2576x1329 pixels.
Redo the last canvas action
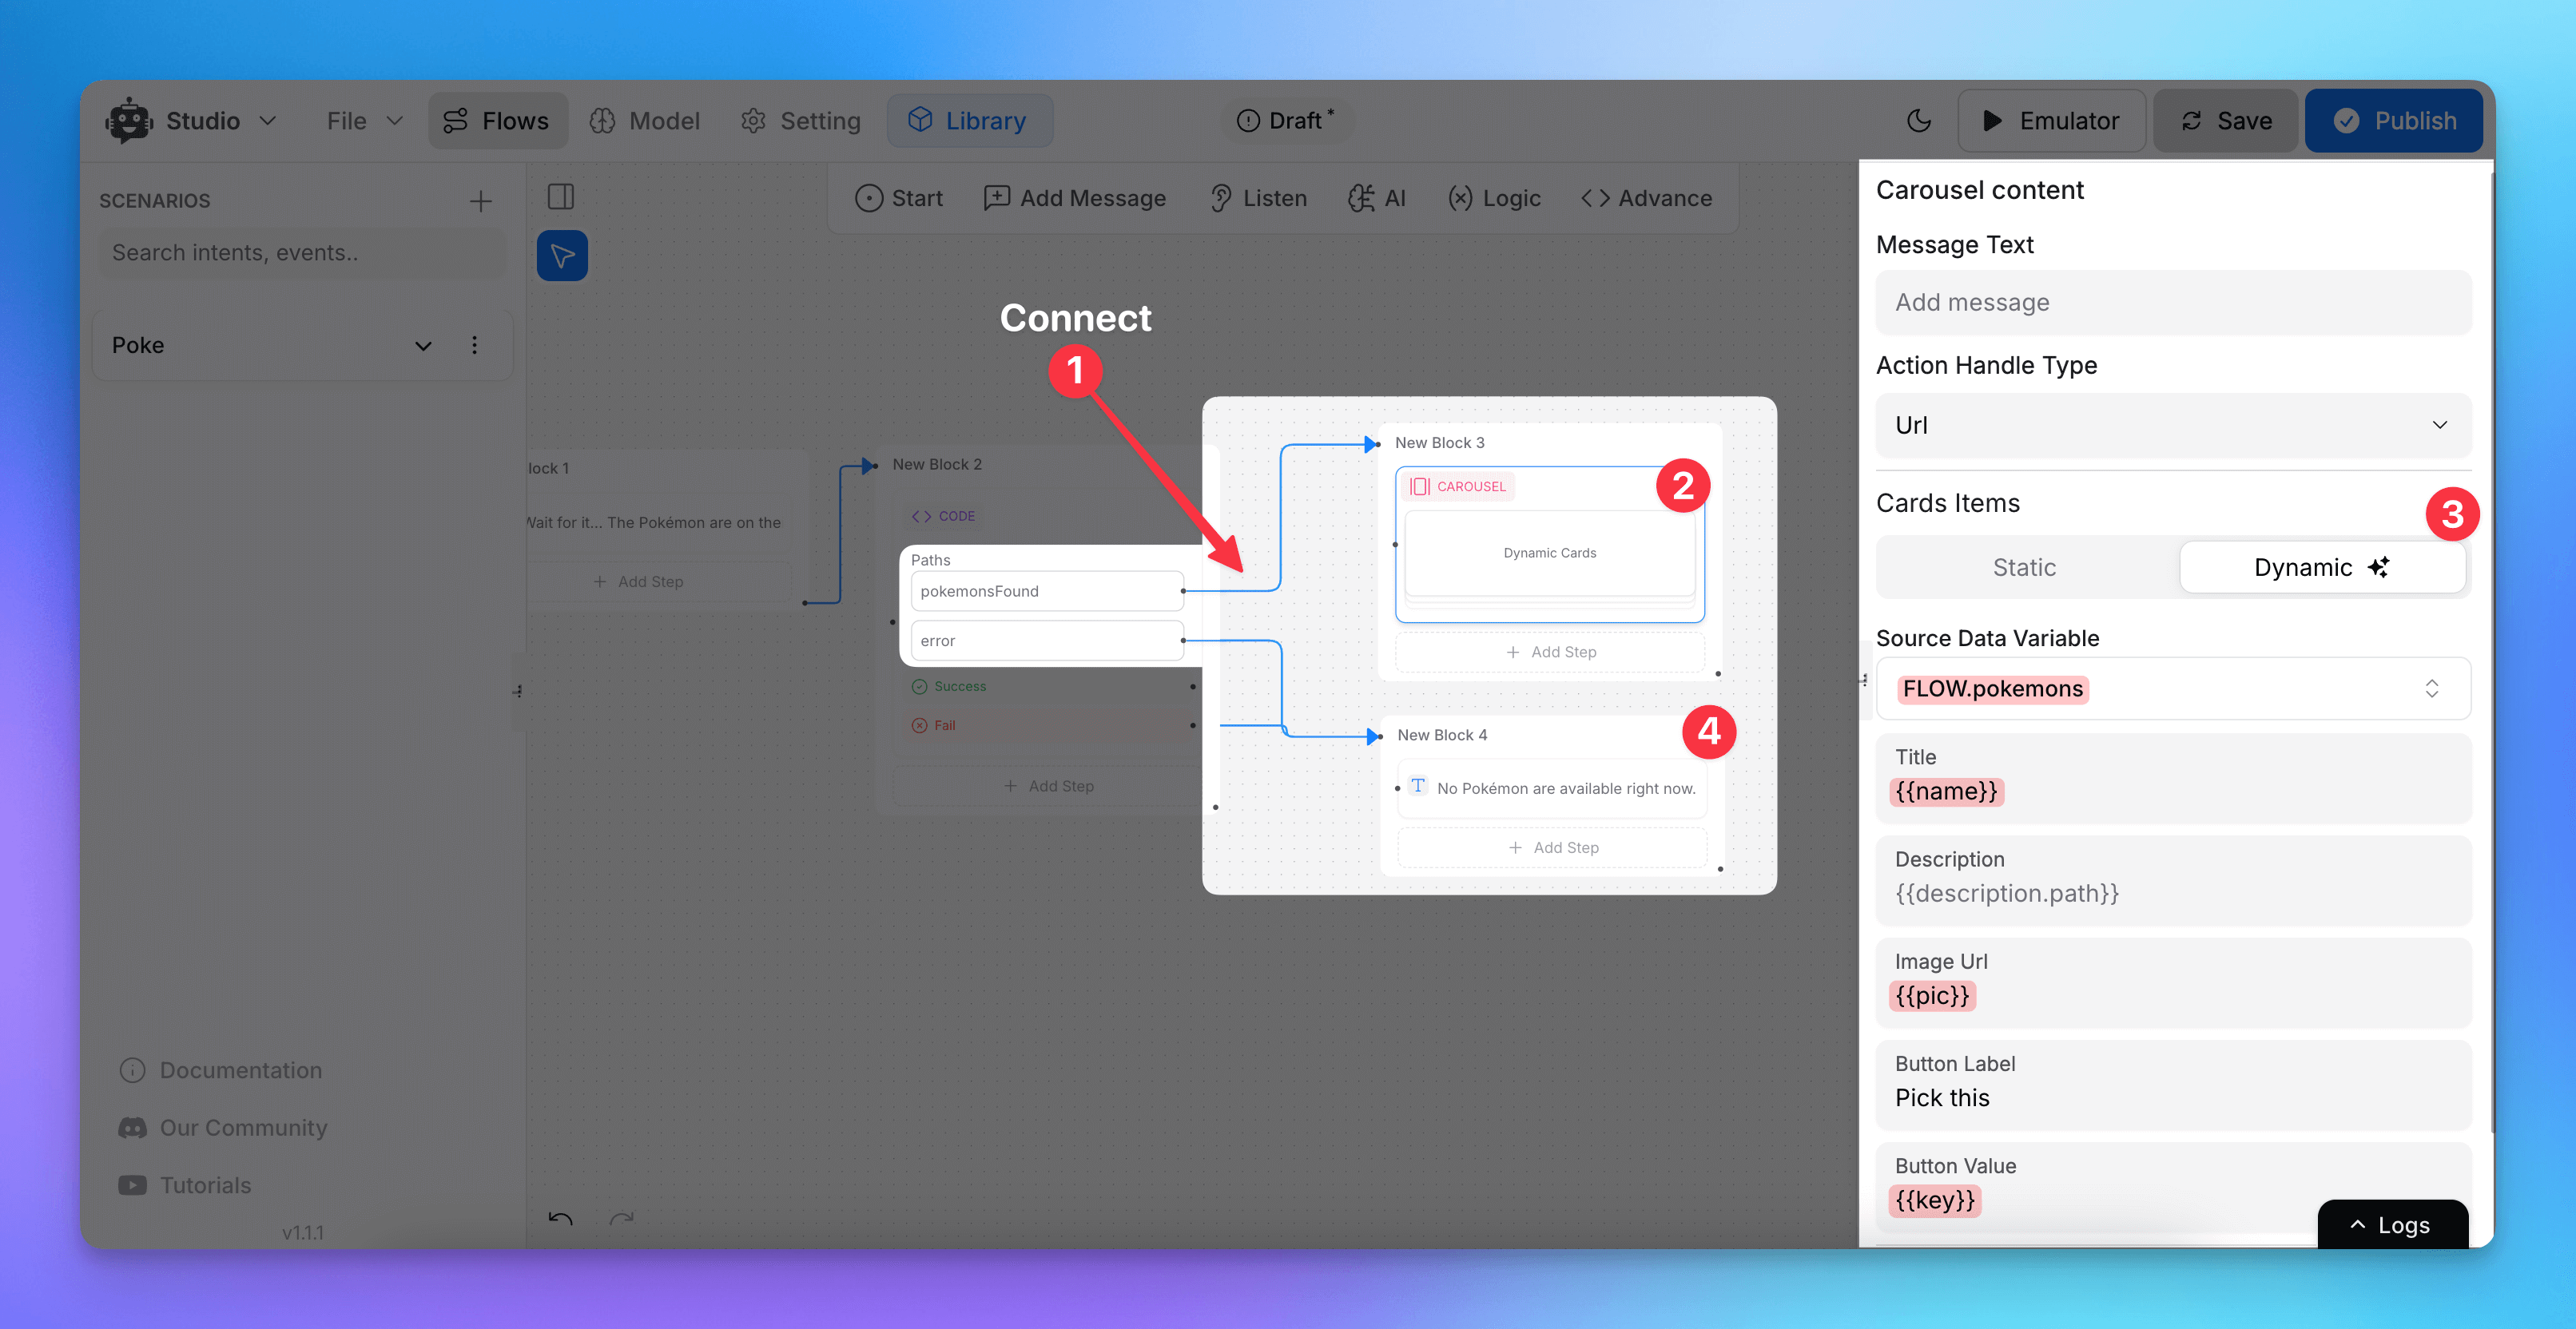coord(622,1219)
